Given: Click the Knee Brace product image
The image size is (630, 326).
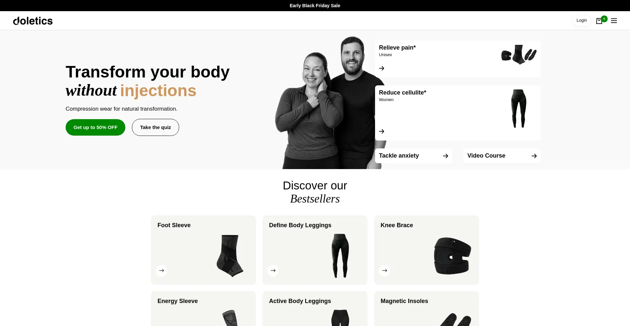Looking at the screenshot, I should click(452, 256).
